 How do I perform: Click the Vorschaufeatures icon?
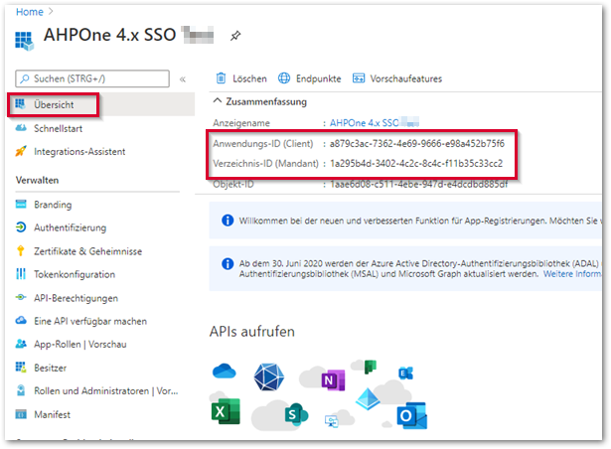359,78
